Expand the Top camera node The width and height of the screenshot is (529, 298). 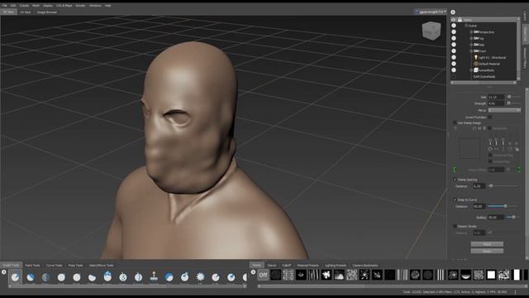point(471,38)
